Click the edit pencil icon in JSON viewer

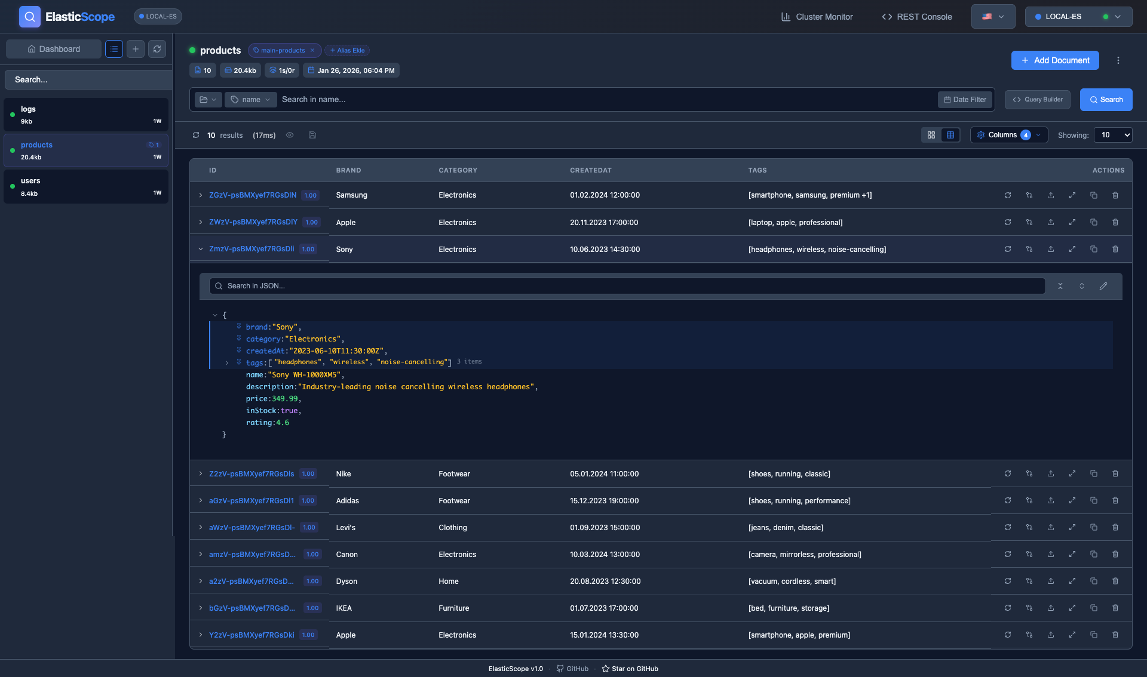1103,286
